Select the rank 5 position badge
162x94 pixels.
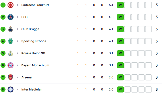3,53
